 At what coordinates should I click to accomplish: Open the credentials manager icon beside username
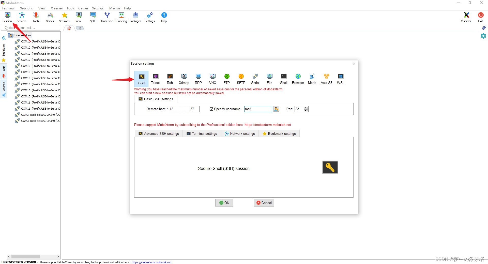click(276, 109)
